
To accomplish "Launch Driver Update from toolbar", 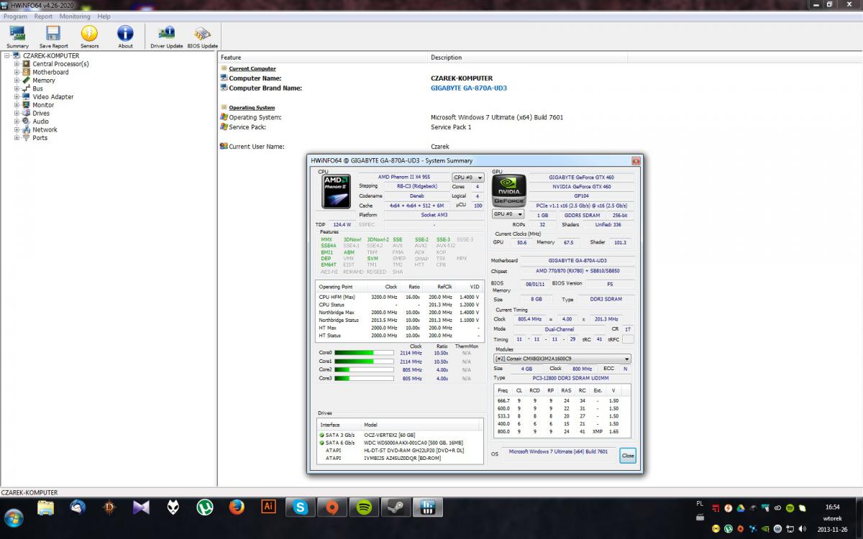I will coord(167,36).
